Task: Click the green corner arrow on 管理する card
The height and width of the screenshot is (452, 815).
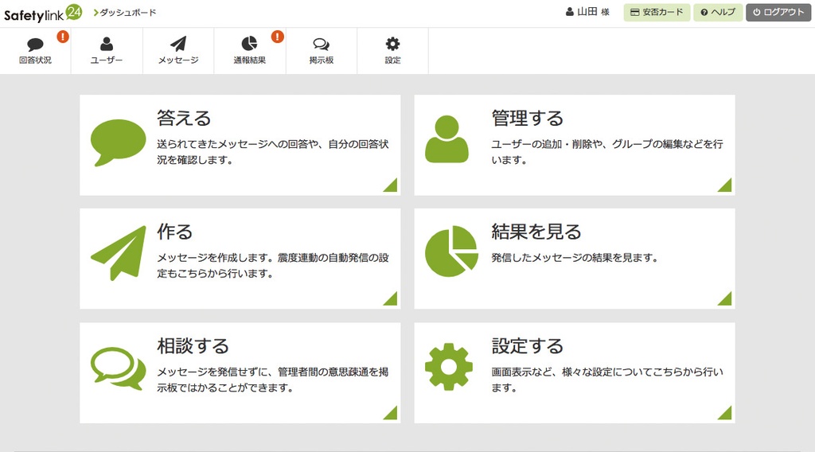Action: [x=724, y=185]
